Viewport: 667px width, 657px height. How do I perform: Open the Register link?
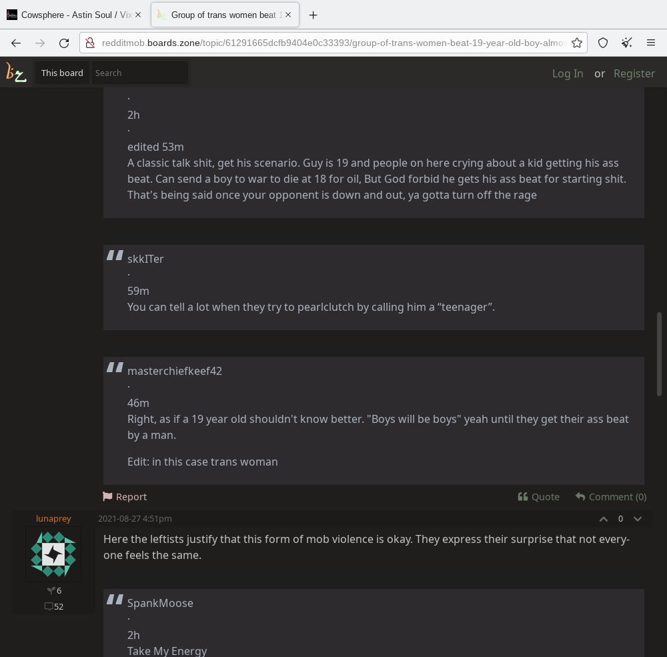[x=634, y=73]
